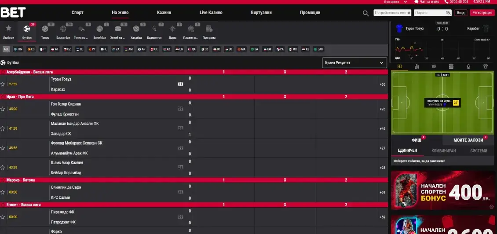Favorite the Гол Гохар Сирджан match star
The height and width of the screenshot is (234, 497).
pyautogui.click(x=3, y=109)
